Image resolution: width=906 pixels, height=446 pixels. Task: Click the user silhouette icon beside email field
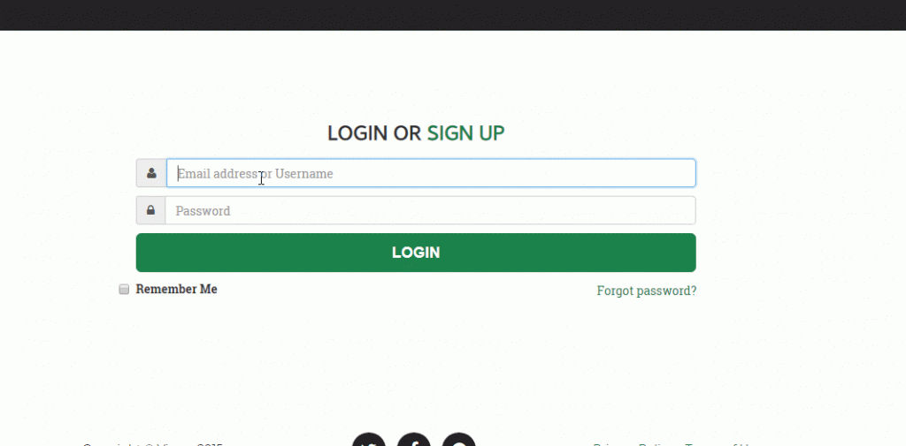point(151,173)
